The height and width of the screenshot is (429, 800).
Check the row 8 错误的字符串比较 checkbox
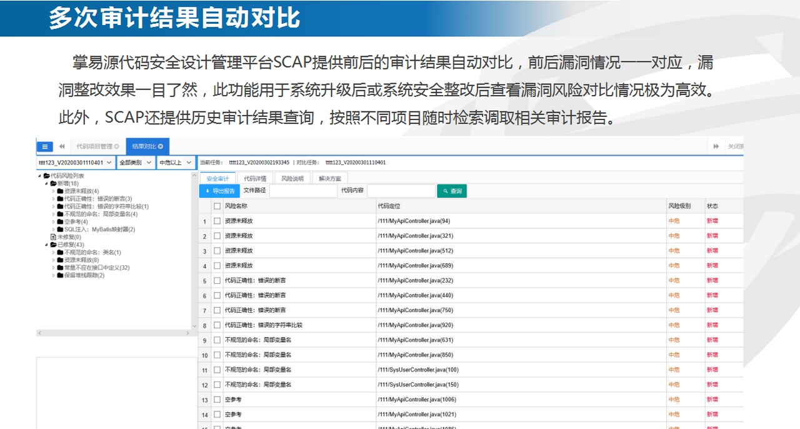(x=217, y=325)
